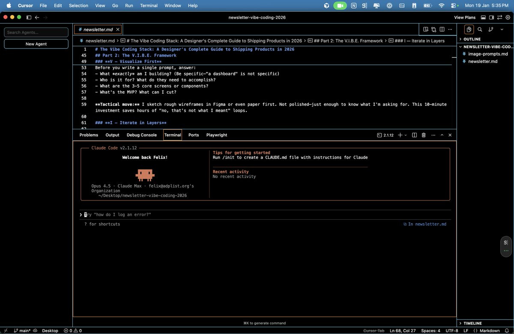Split the editor right icon
Viewport: 514px width, 334px height.
tap(442, 30)
